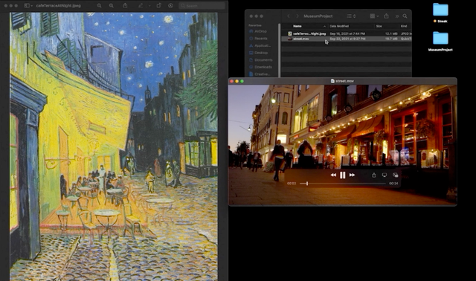This screenshot has height=281, width=476.
Task: Change Finder view mode selector
Action: [351, 16]
